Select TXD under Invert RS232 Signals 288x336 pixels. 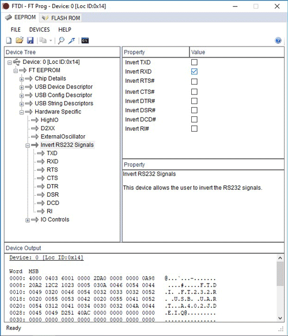(52, 153)
